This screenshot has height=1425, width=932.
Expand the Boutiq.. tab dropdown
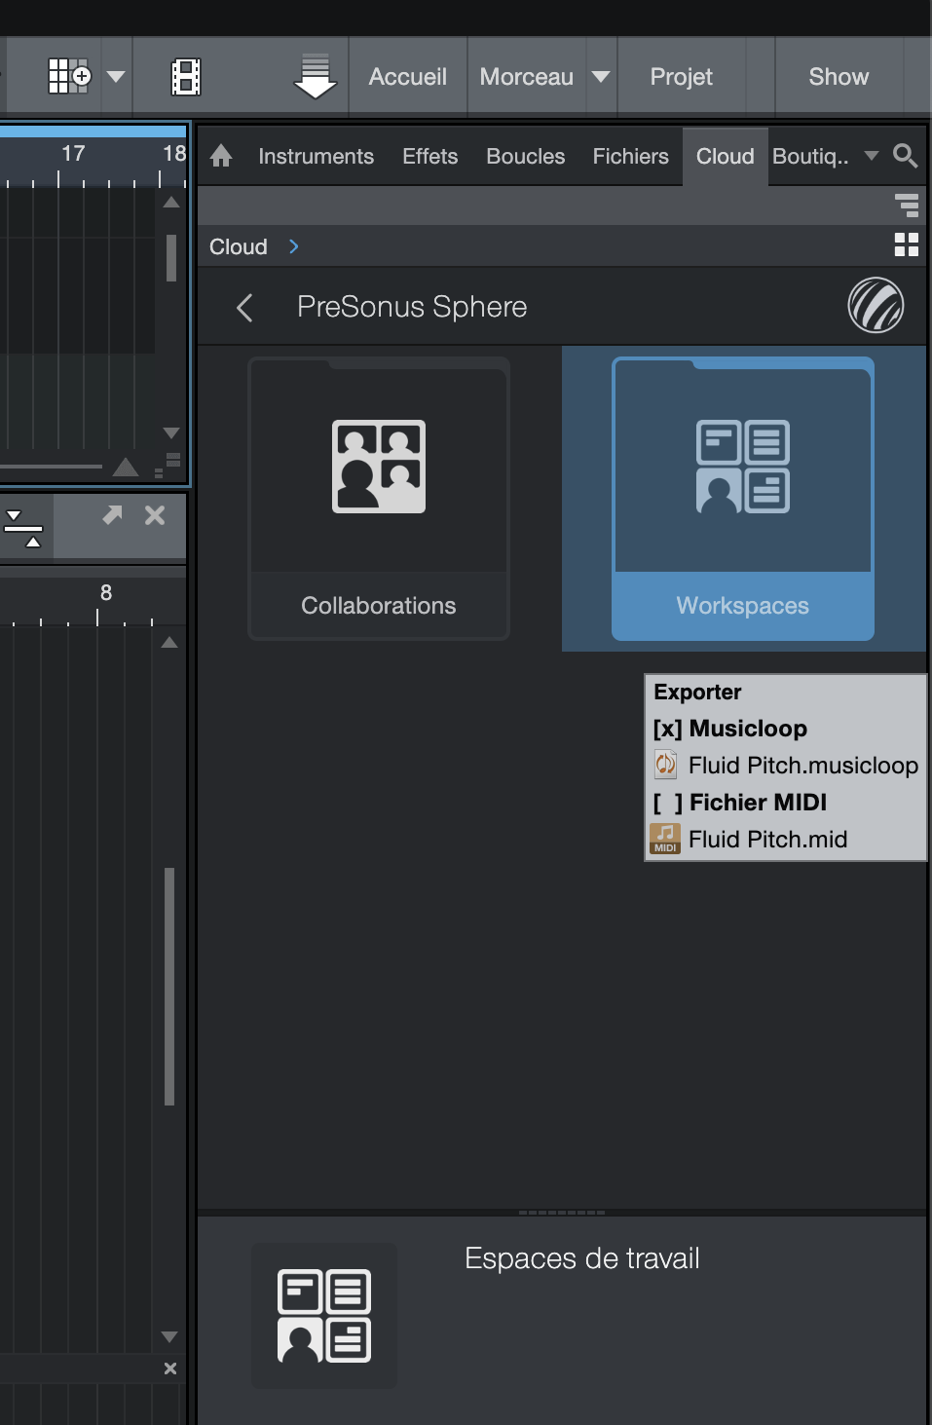click(870, 156)
